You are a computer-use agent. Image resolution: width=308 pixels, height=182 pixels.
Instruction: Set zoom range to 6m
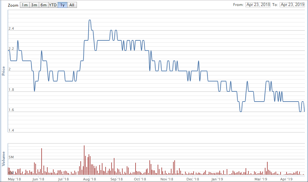(44, 5)
